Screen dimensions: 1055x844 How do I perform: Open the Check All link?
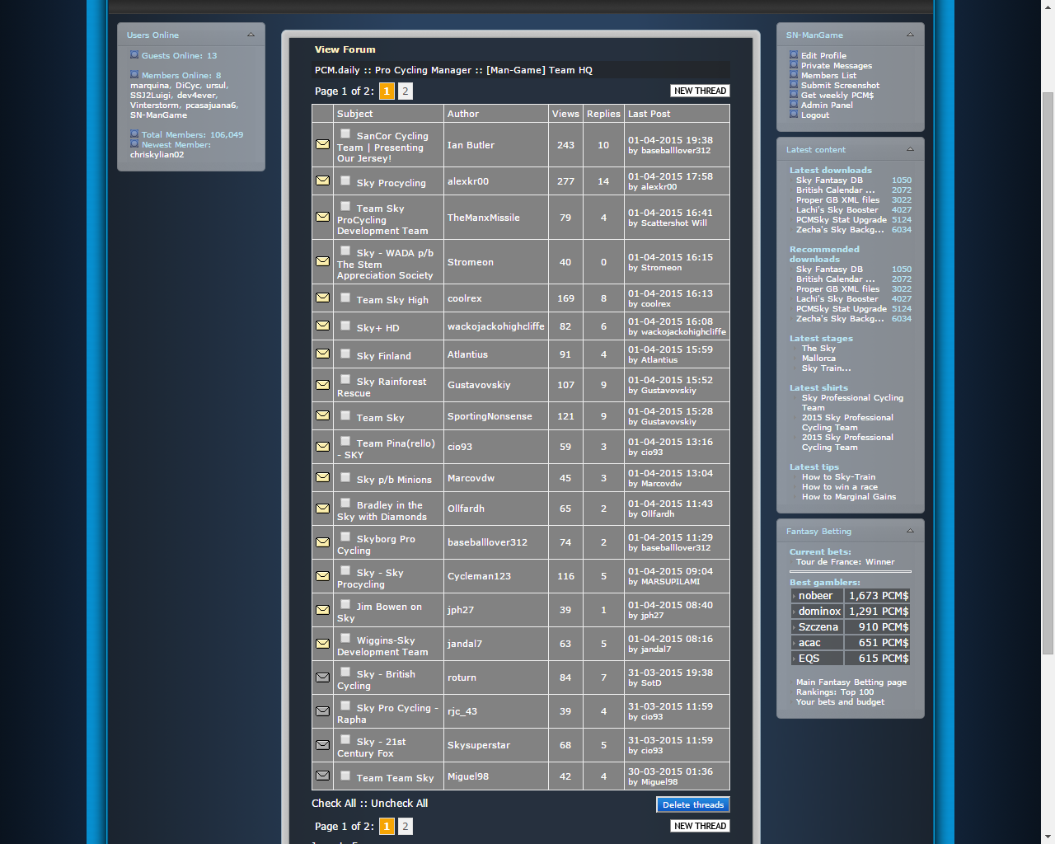pyautogui.click(x=334, y=803)
